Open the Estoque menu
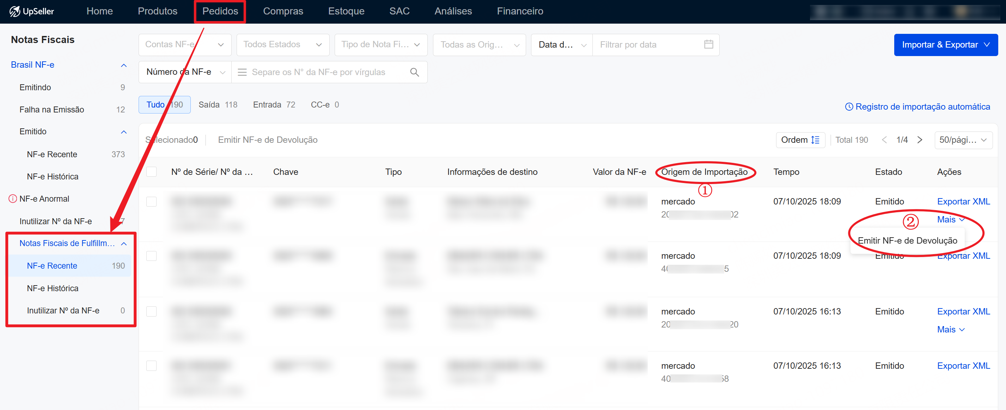The height and width of the screenshot is (410, 1006). [x=346, y=11]
